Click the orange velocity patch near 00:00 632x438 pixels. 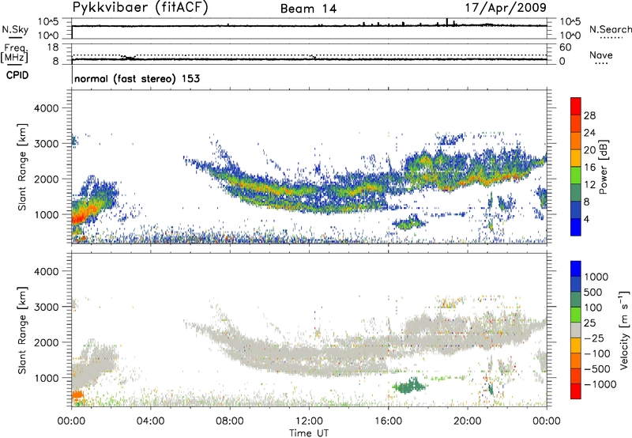click(x=77, y=395)
